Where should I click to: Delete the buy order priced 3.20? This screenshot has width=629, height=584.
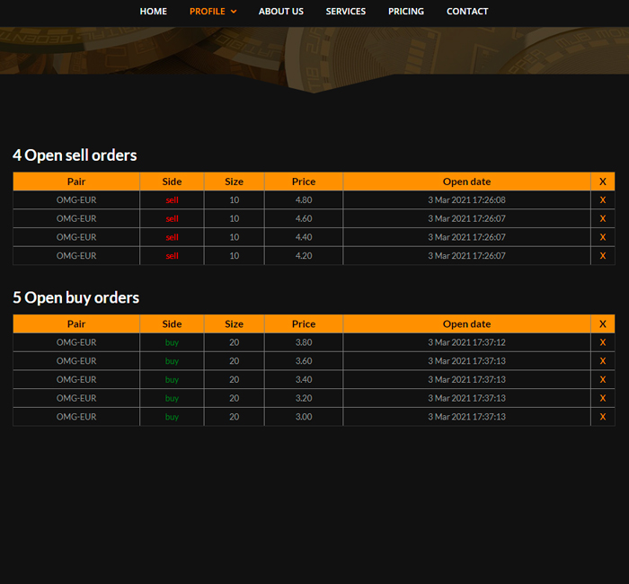603,398
